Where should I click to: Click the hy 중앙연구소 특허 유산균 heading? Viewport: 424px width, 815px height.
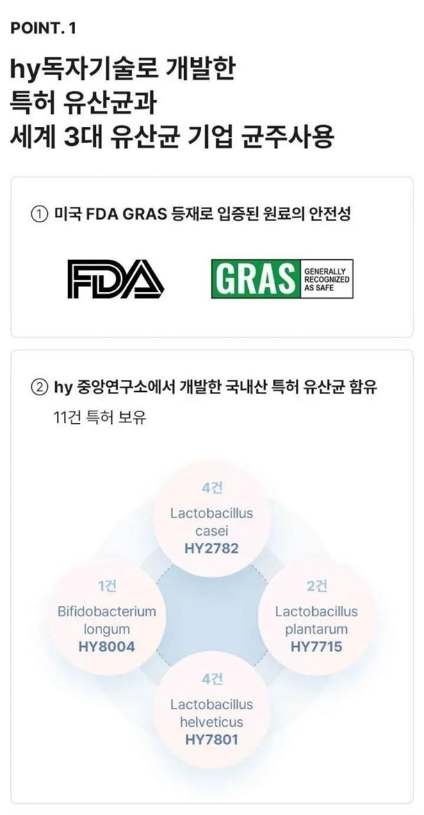215,388
